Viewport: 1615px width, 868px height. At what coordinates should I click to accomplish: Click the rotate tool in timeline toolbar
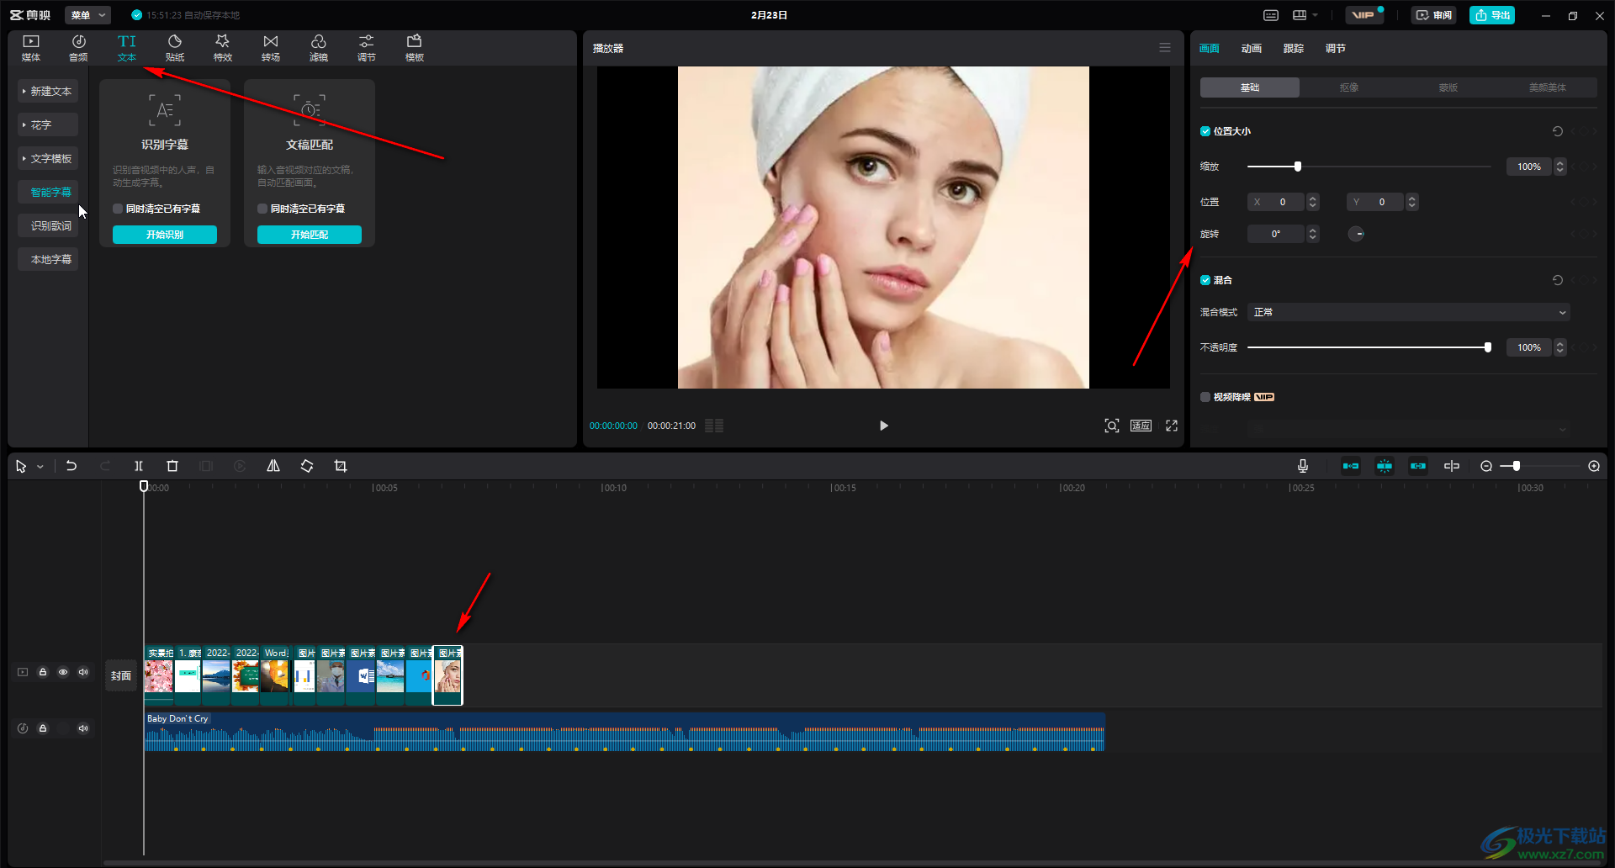pyautogui.click(x=307, y=466)
